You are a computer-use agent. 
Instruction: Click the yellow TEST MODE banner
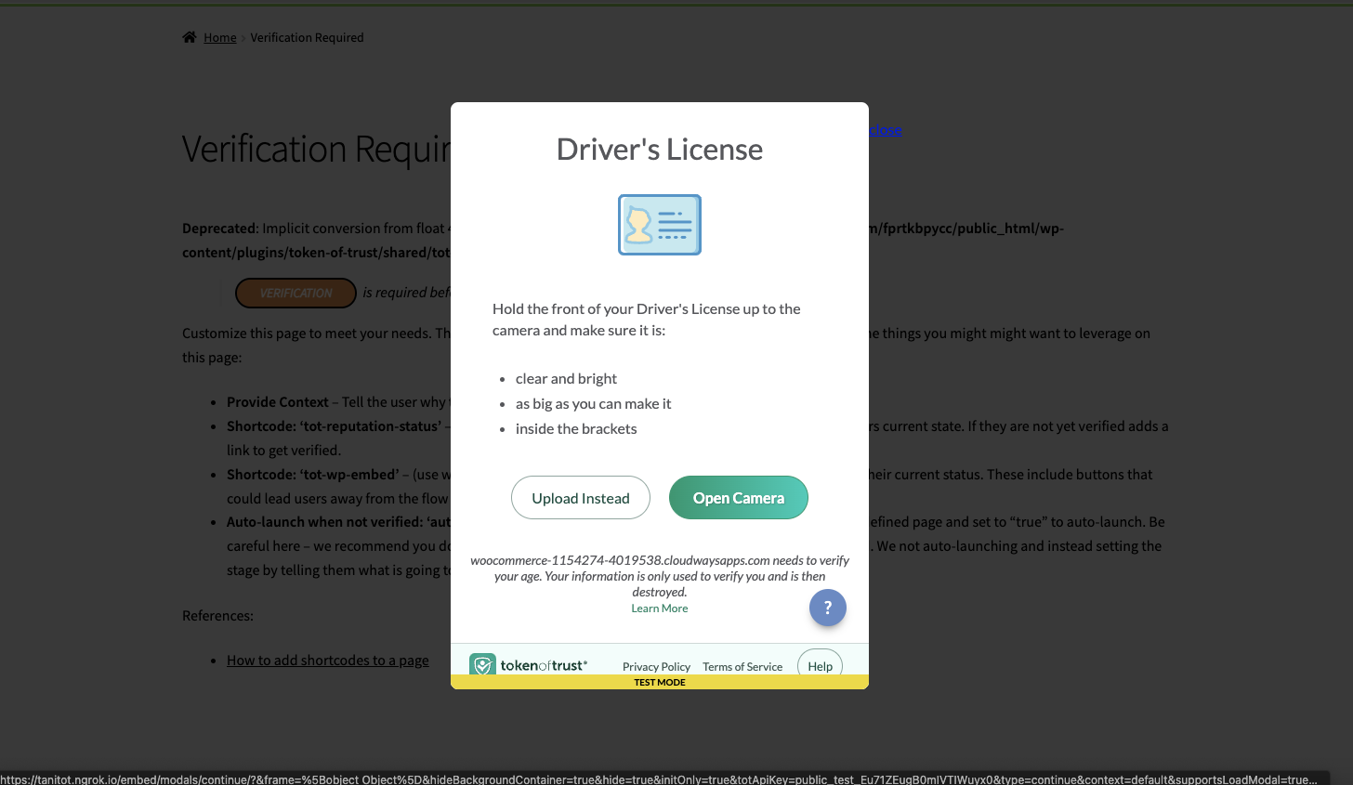click(x=660, y=682)
